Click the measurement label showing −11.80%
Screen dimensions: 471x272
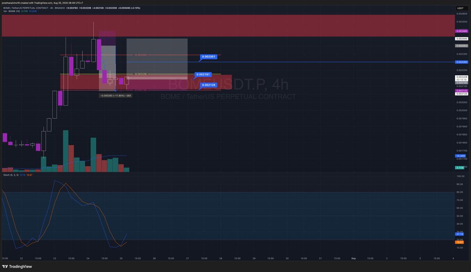click(x=115, y=95)
